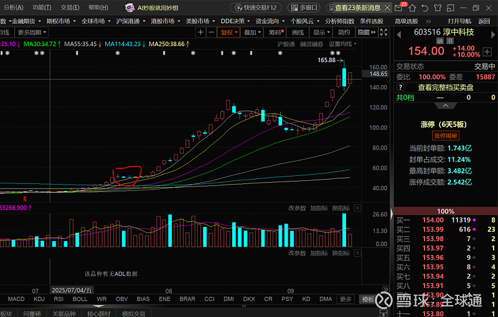Toggle 筹码 chip distribution view

[x=275, y=32]
